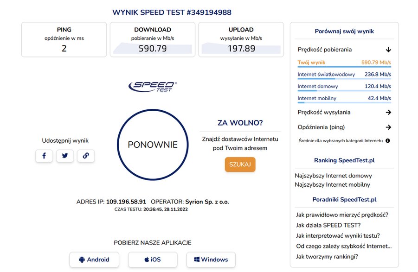Select the DOWNLOAD result box

pos(153,39)
